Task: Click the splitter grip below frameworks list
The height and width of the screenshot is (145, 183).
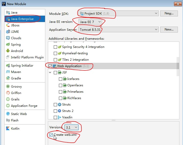Action: coord(114,120)
